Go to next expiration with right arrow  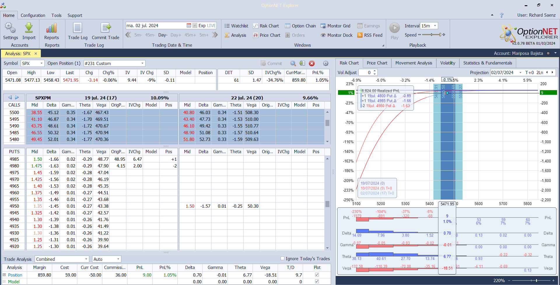point(17,97)
